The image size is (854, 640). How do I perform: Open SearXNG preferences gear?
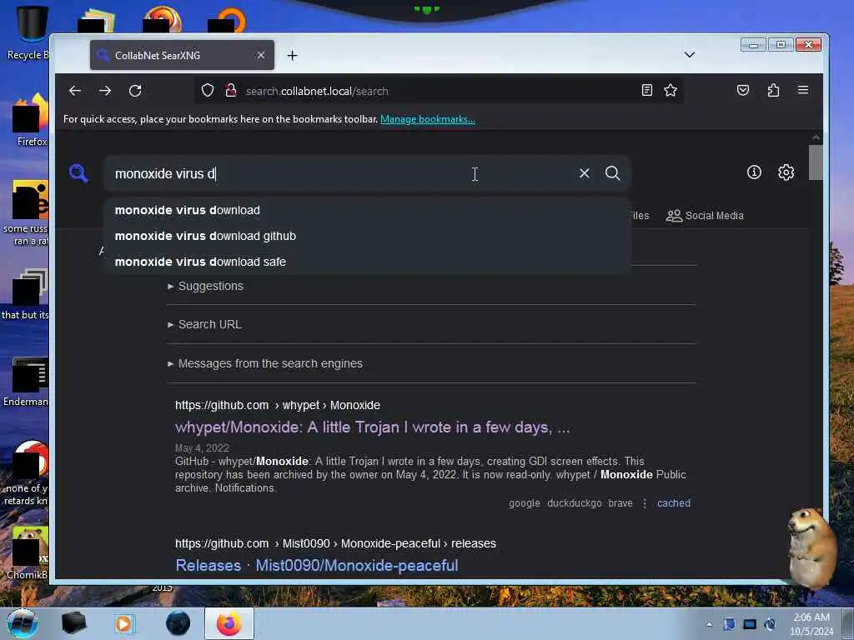pos(786,172)
